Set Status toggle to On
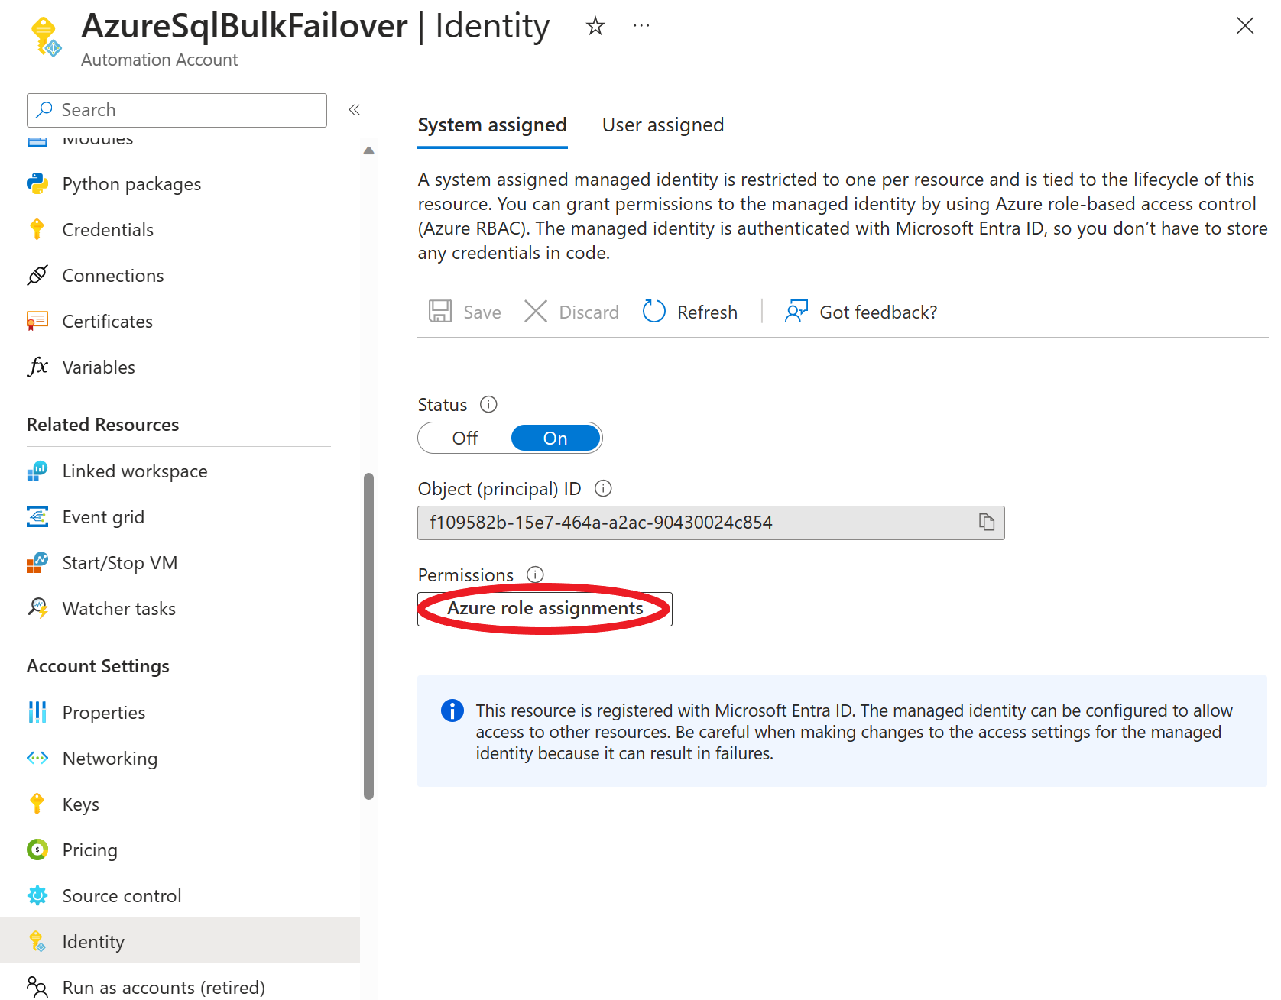The width and height of the screenshot is (1281, 1000). 556,439
